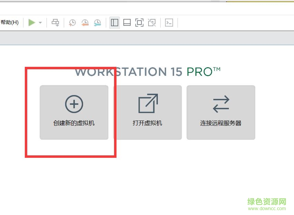Open the console view icon
Image resolution: width=294 pixels, height=215 pixels.
tap(169, 22)
